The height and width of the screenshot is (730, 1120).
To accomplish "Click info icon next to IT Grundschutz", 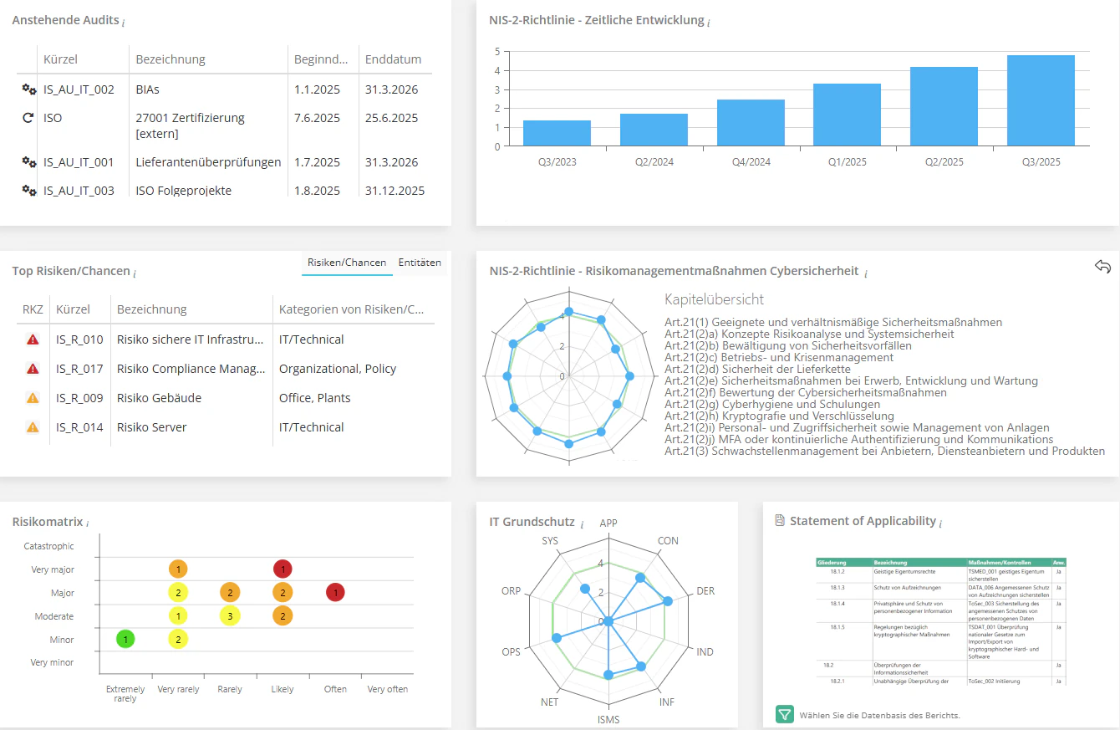I will pyautogui.click(x=582, y=523).
